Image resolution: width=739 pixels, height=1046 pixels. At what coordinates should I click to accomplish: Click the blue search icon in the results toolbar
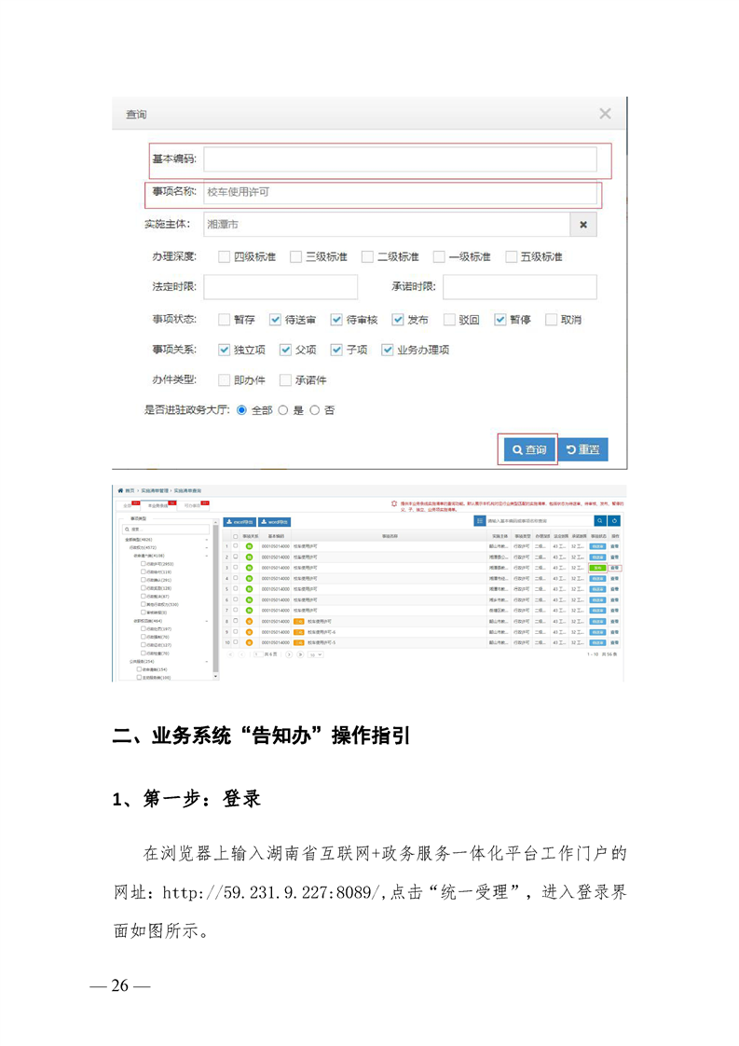click(600, 521)
